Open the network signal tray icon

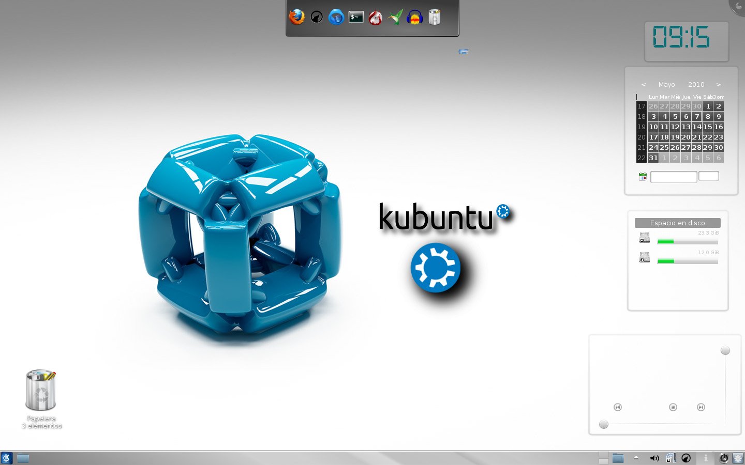click(671, 458)
